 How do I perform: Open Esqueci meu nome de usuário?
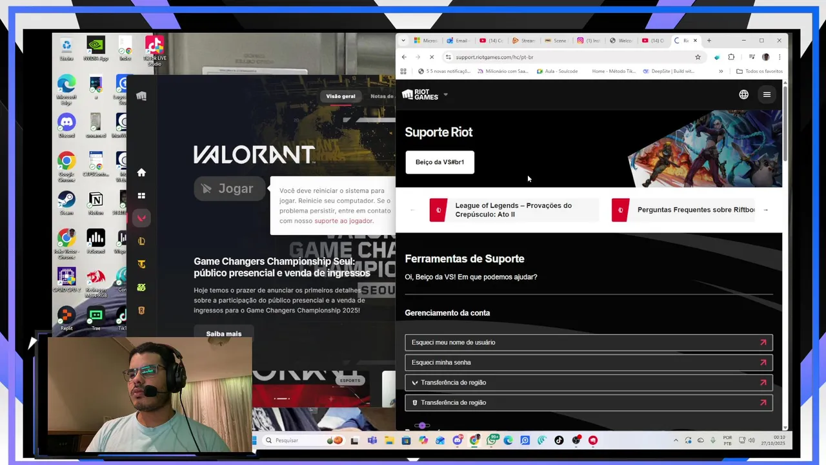(x=589, y=342)
